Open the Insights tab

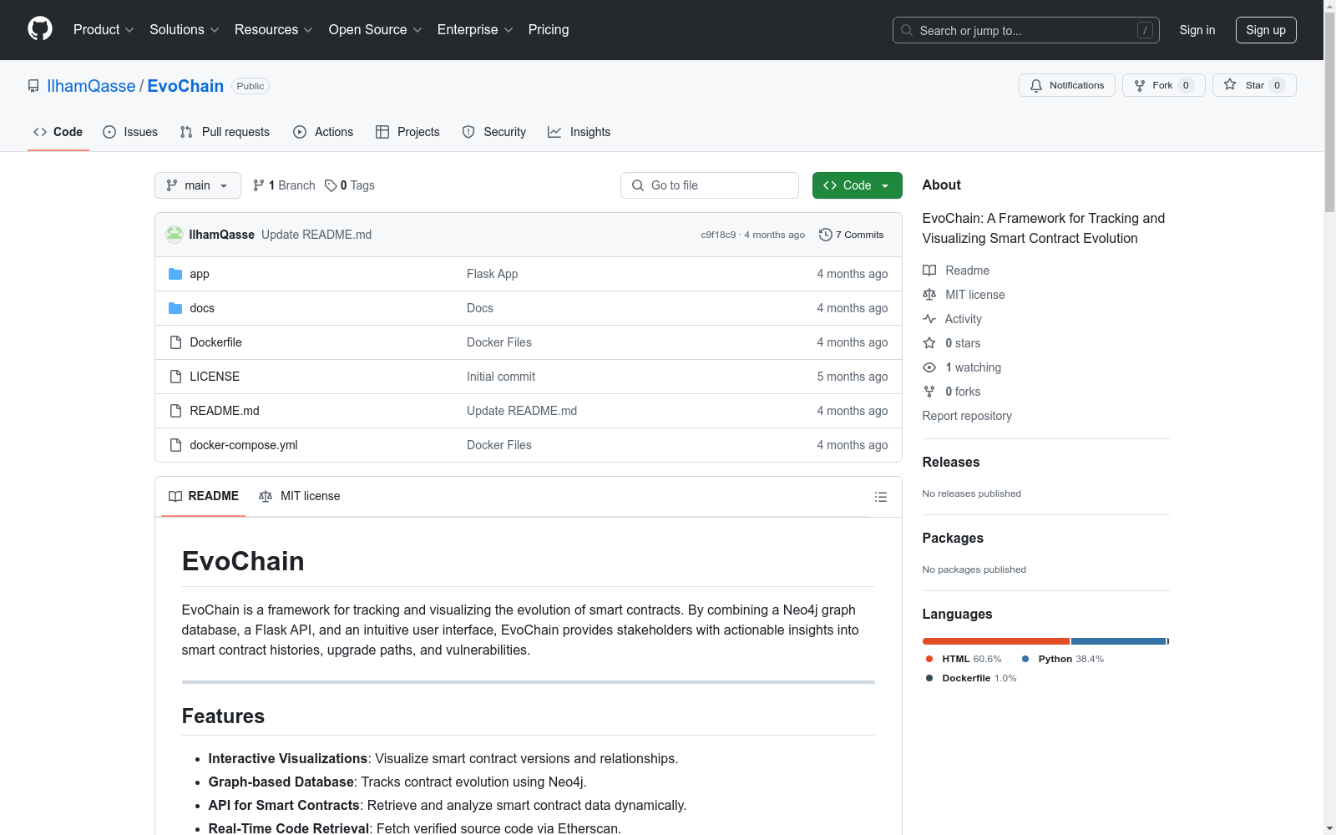[579, 132]
